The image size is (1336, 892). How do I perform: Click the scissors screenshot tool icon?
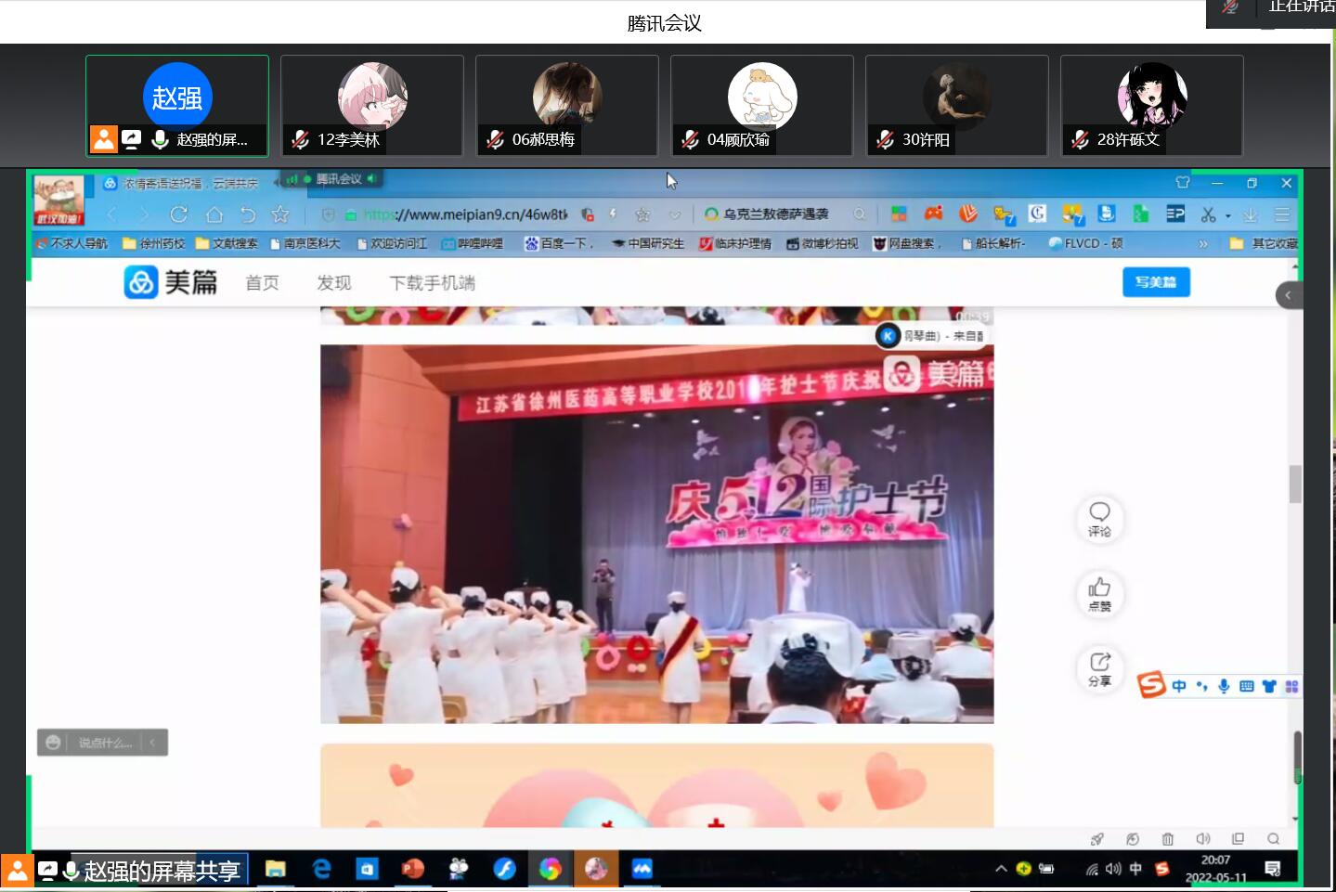[x=1208, y=214]
